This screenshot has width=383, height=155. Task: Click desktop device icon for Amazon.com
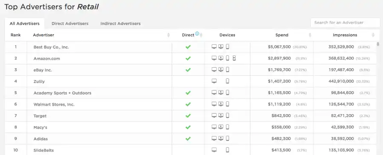coord(214,58)
